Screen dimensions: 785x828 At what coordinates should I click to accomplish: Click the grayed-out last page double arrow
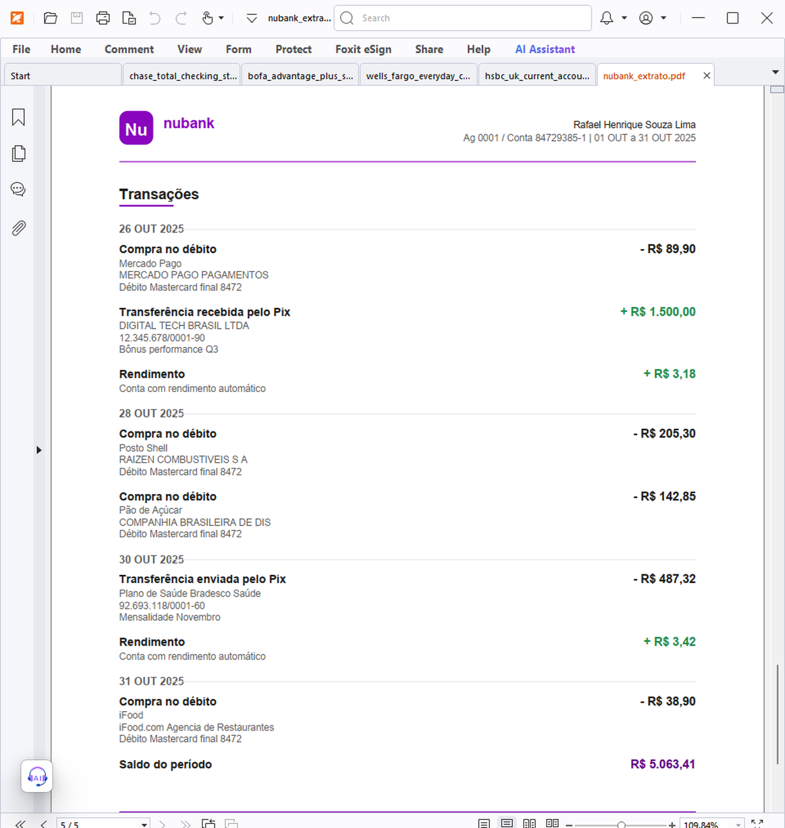coord(186,824)
